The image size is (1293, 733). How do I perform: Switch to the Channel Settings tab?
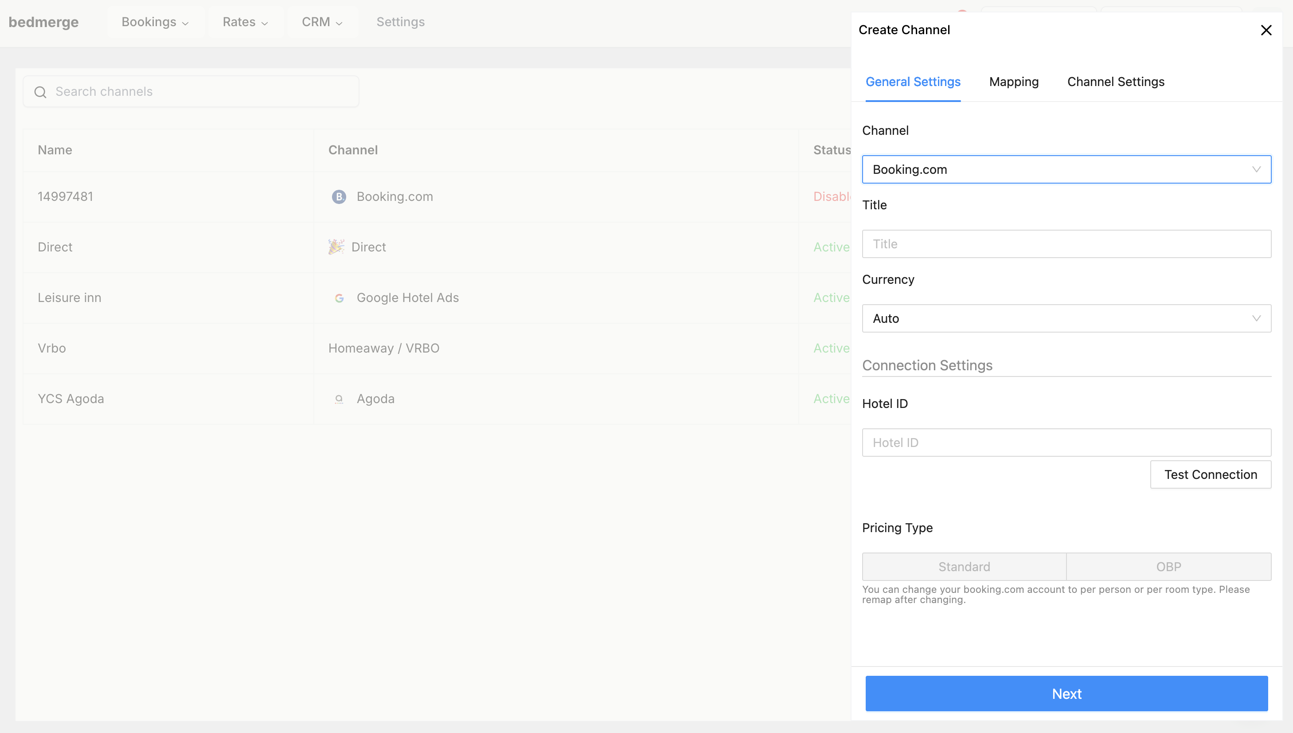click(x=1115, y=82)
